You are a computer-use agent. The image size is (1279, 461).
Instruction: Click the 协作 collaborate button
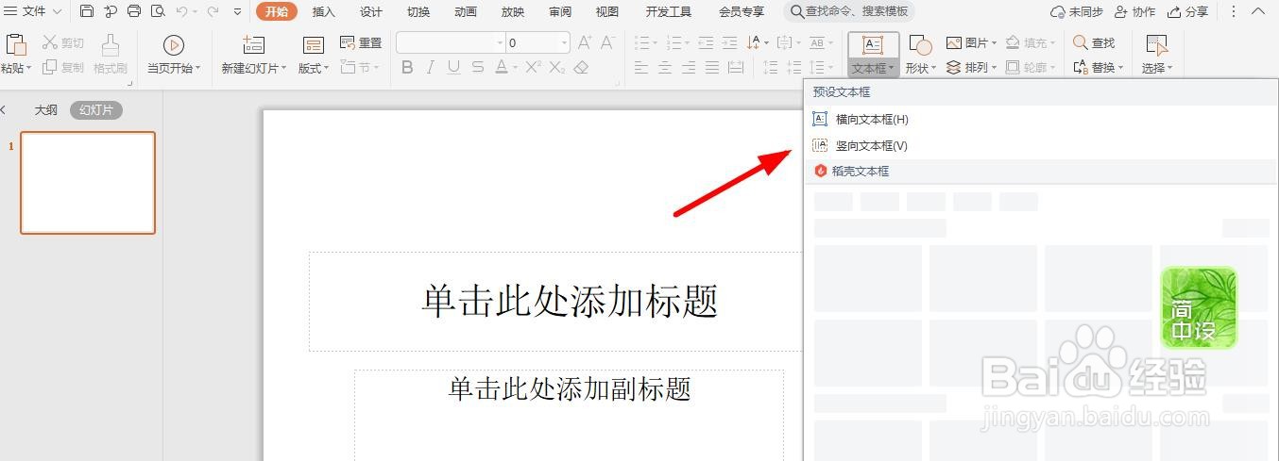click(1134, 11)
